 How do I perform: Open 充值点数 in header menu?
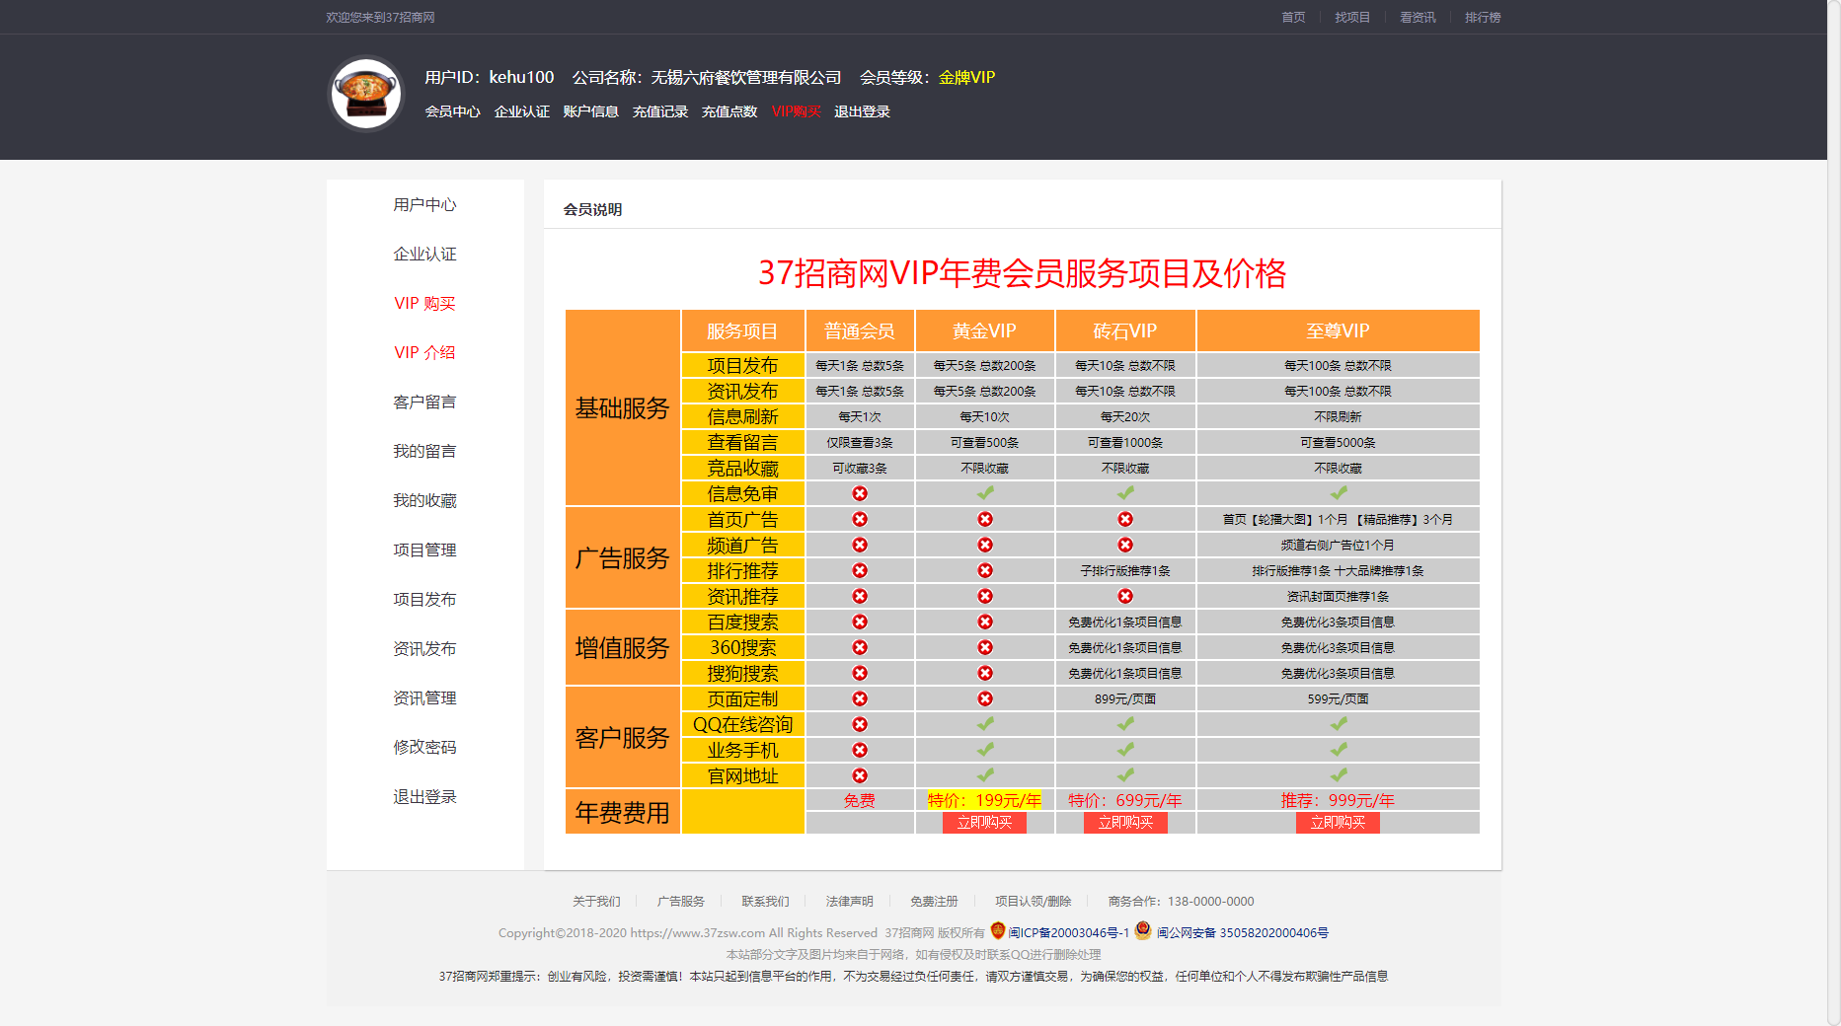(729, 111)
